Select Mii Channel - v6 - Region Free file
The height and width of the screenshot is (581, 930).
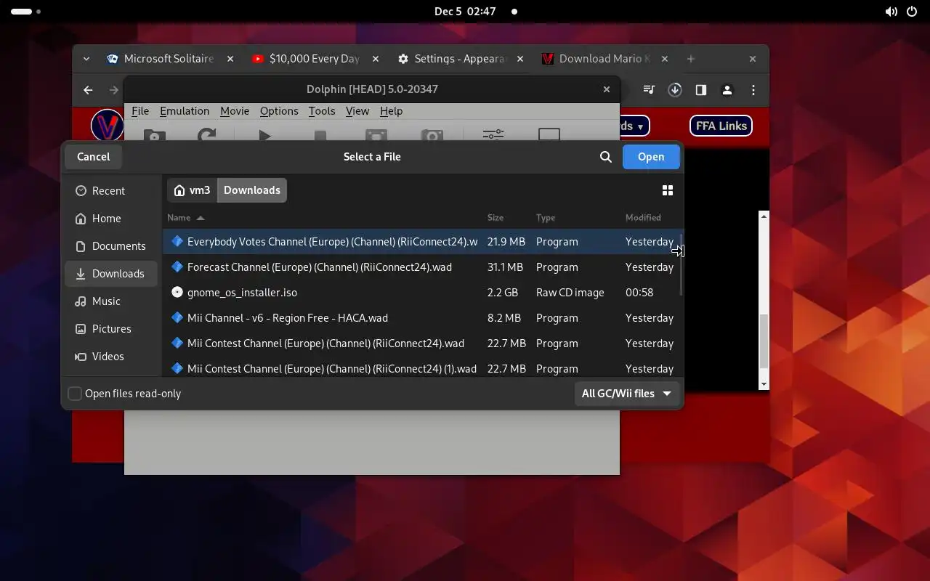(x=423, y=318)
